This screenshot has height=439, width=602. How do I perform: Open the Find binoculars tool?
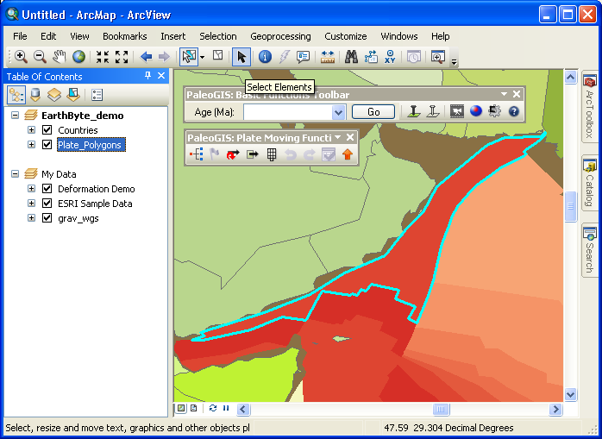[351, 57]
